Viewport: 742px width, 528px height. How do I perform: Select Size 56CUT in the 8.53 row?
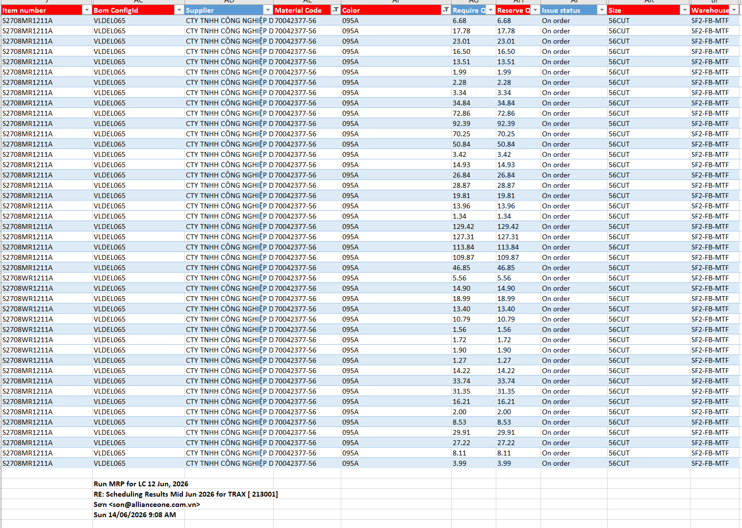pos(648,422)
